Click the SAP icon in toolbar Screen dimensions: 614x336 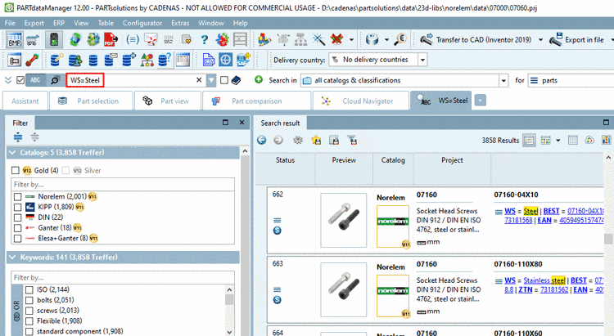pos(243,60)
